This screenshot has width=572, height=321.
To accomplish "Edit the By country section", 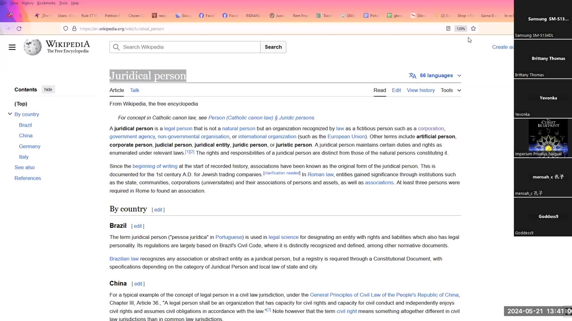I will point(158,210).
